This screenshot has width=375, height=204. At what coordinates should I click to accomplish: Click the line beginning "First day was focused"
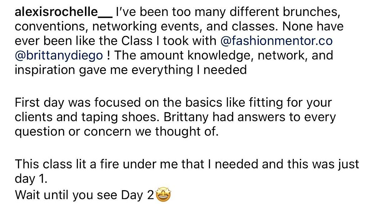tap(173, 102)
